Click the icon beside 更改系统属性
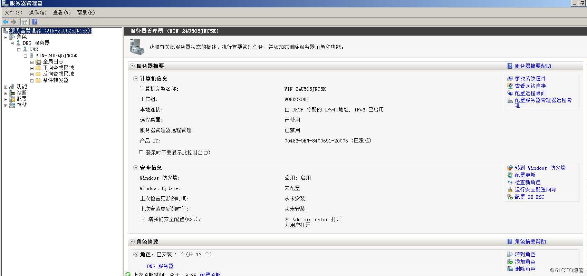 pos(510,79)
